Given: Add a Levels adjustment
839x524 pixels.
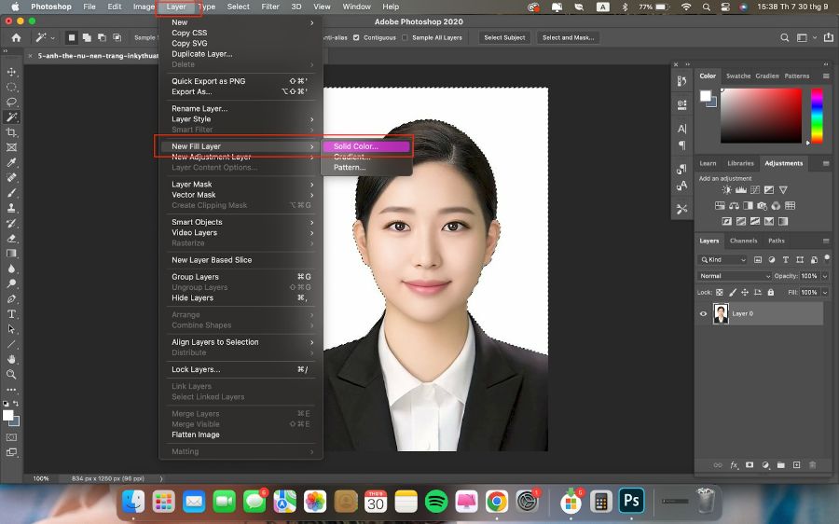Looking at the screenshot, I should pos(740,190).
